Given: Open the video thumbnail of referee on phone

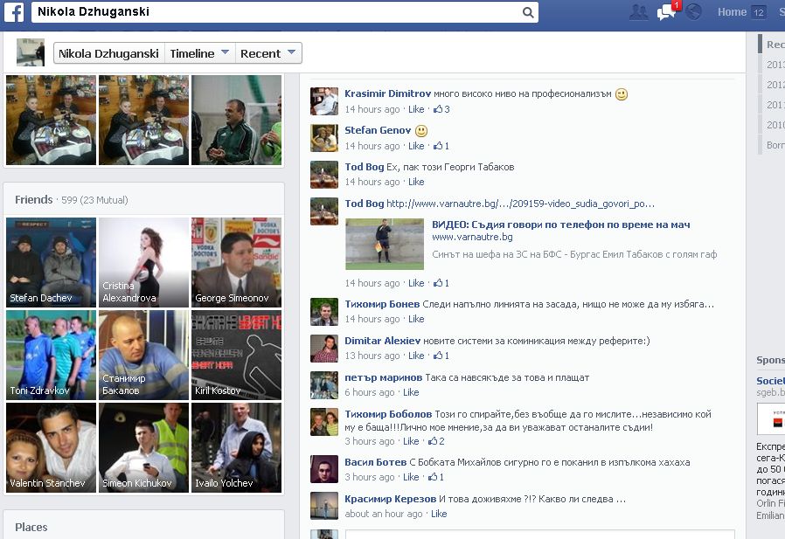Looking at the screenshot, I should (x=385, y=245).
